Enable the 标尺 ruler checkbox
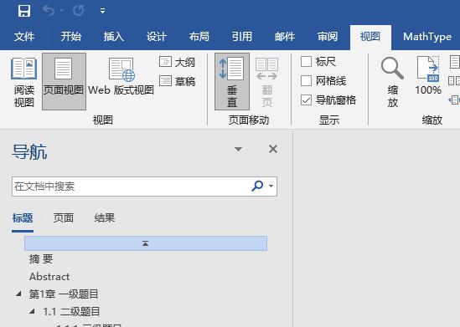Viewport: 460px width, 327px height. (306, 62)
